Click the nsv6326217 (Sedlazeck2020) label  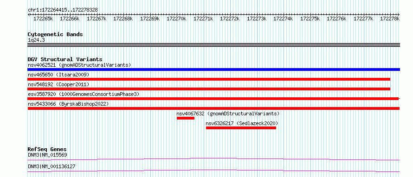(x=242, y=123)
